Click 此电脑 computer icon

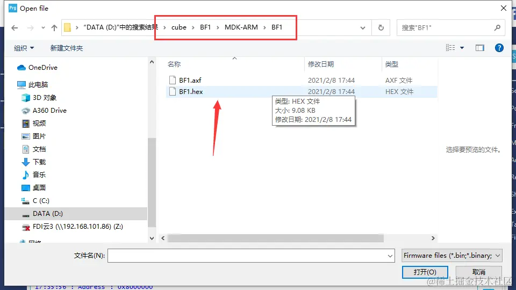21,85
